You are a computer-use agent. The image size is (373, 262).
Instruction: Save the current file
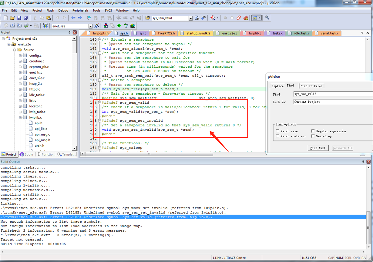click(19, 18)
